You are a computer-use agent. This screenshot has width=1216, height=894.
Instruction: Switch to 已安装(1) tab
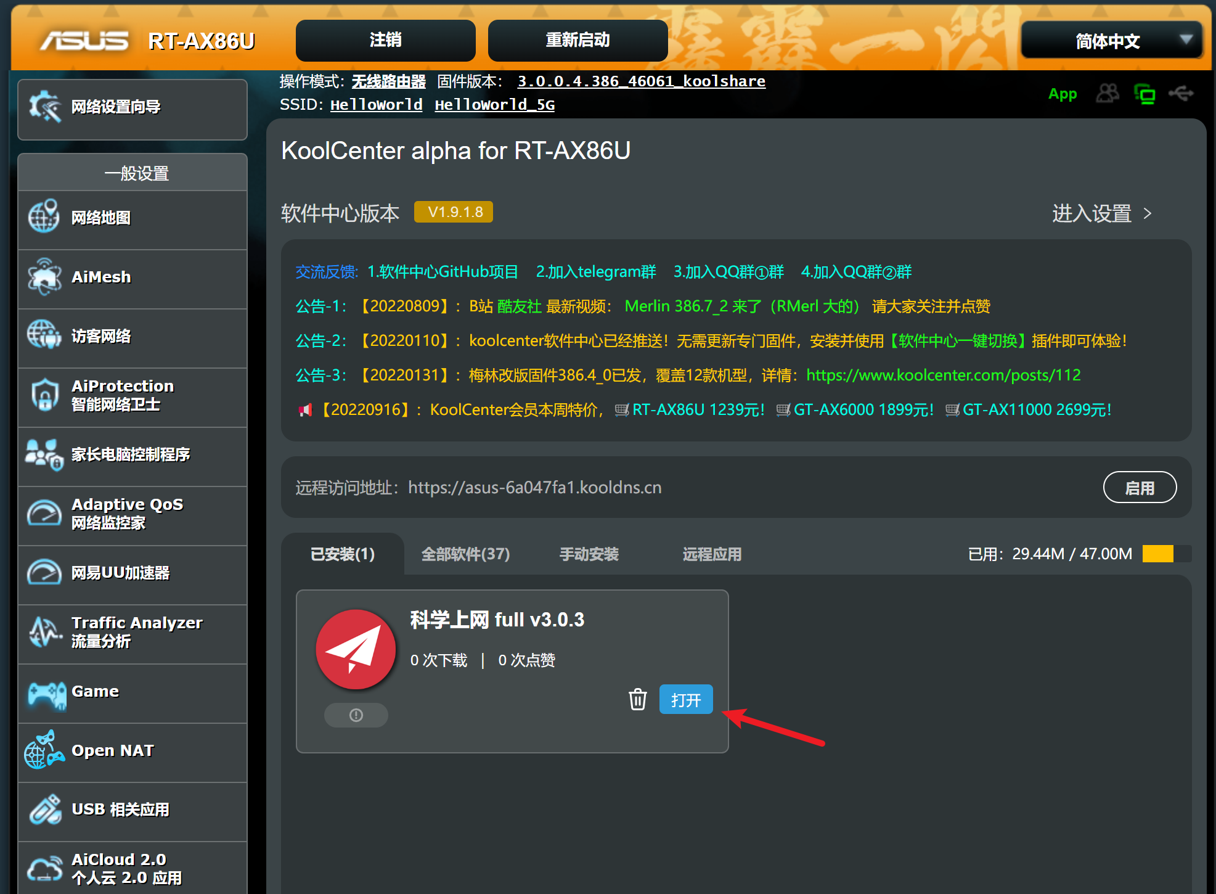pyautogui.click(x=343, y=554)
